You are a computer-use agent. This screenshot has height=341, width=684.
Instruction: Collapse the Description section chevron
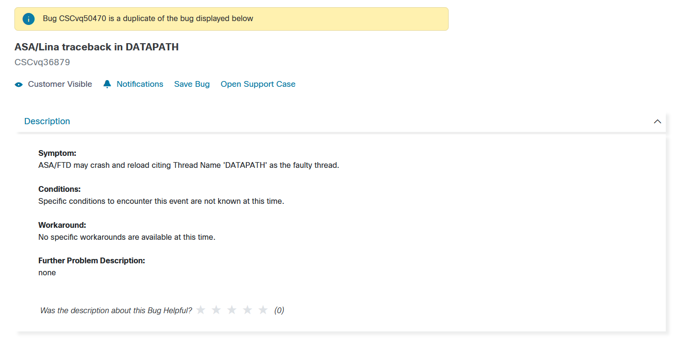coord(657,121)
